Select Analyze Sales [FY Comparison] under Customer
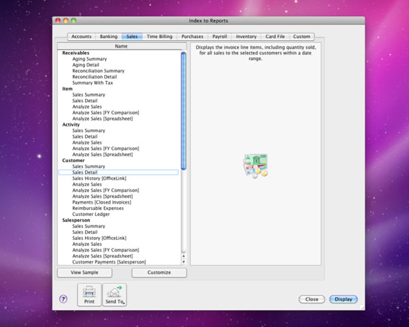409x327 pixels. coord(106,190)
